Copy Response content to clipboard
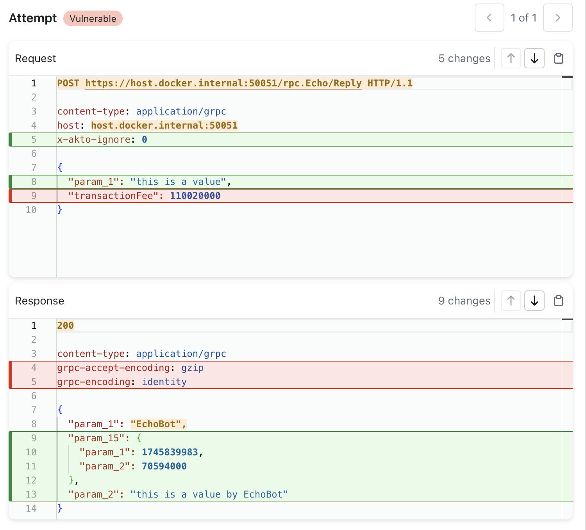The image size is (586, 530). coord(559,301)
